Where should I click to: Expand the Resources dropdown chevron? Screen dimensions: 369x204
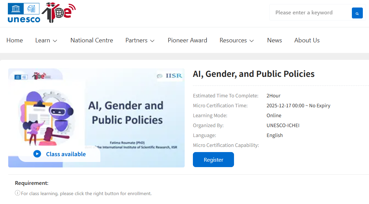(252, 41)
